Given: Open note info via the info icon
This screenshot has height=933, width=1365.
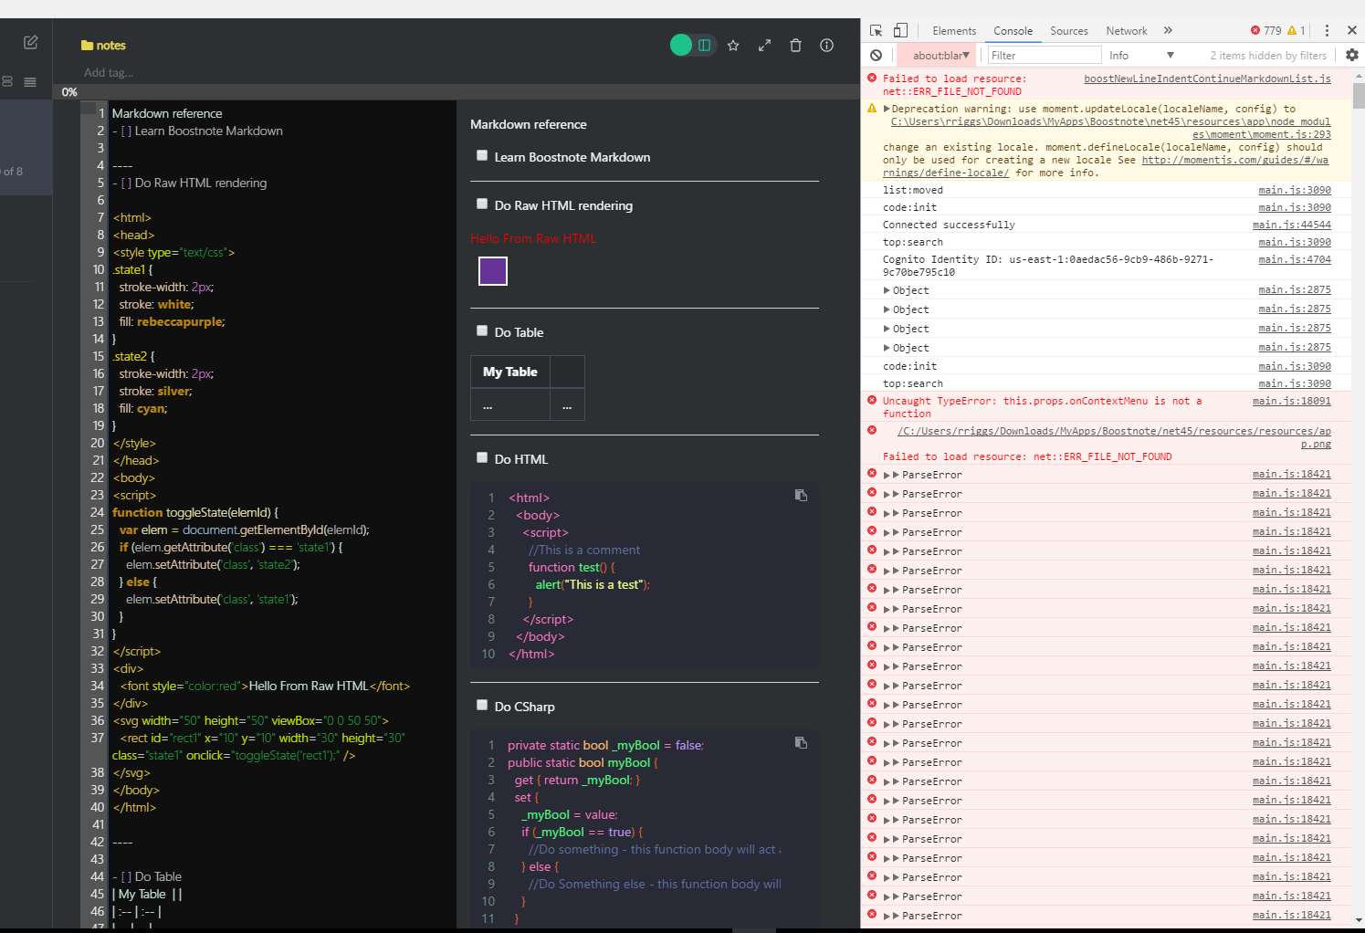Looking at the screenshot, I should [826, 45].
